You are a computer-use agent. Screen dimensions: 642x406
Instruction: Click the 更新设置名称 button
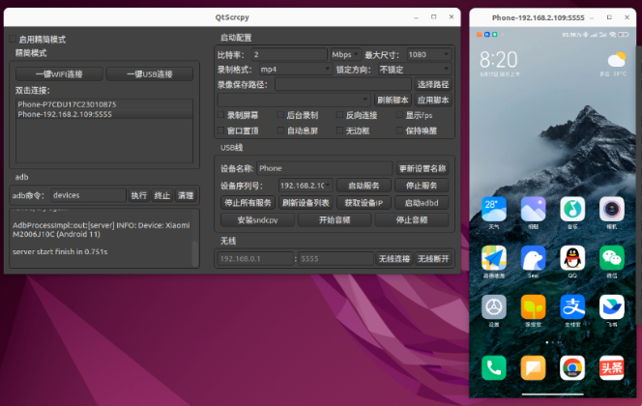(423, 168)
